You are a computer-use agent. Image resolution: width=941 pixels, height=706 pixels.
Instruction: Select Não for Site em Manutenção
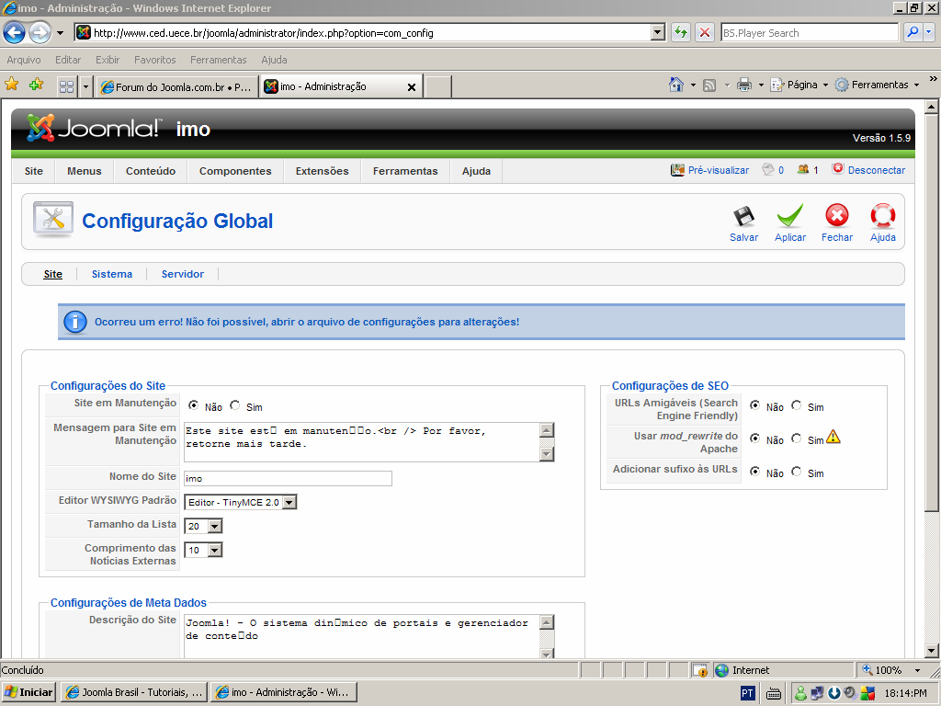click(x=193, y=405)
